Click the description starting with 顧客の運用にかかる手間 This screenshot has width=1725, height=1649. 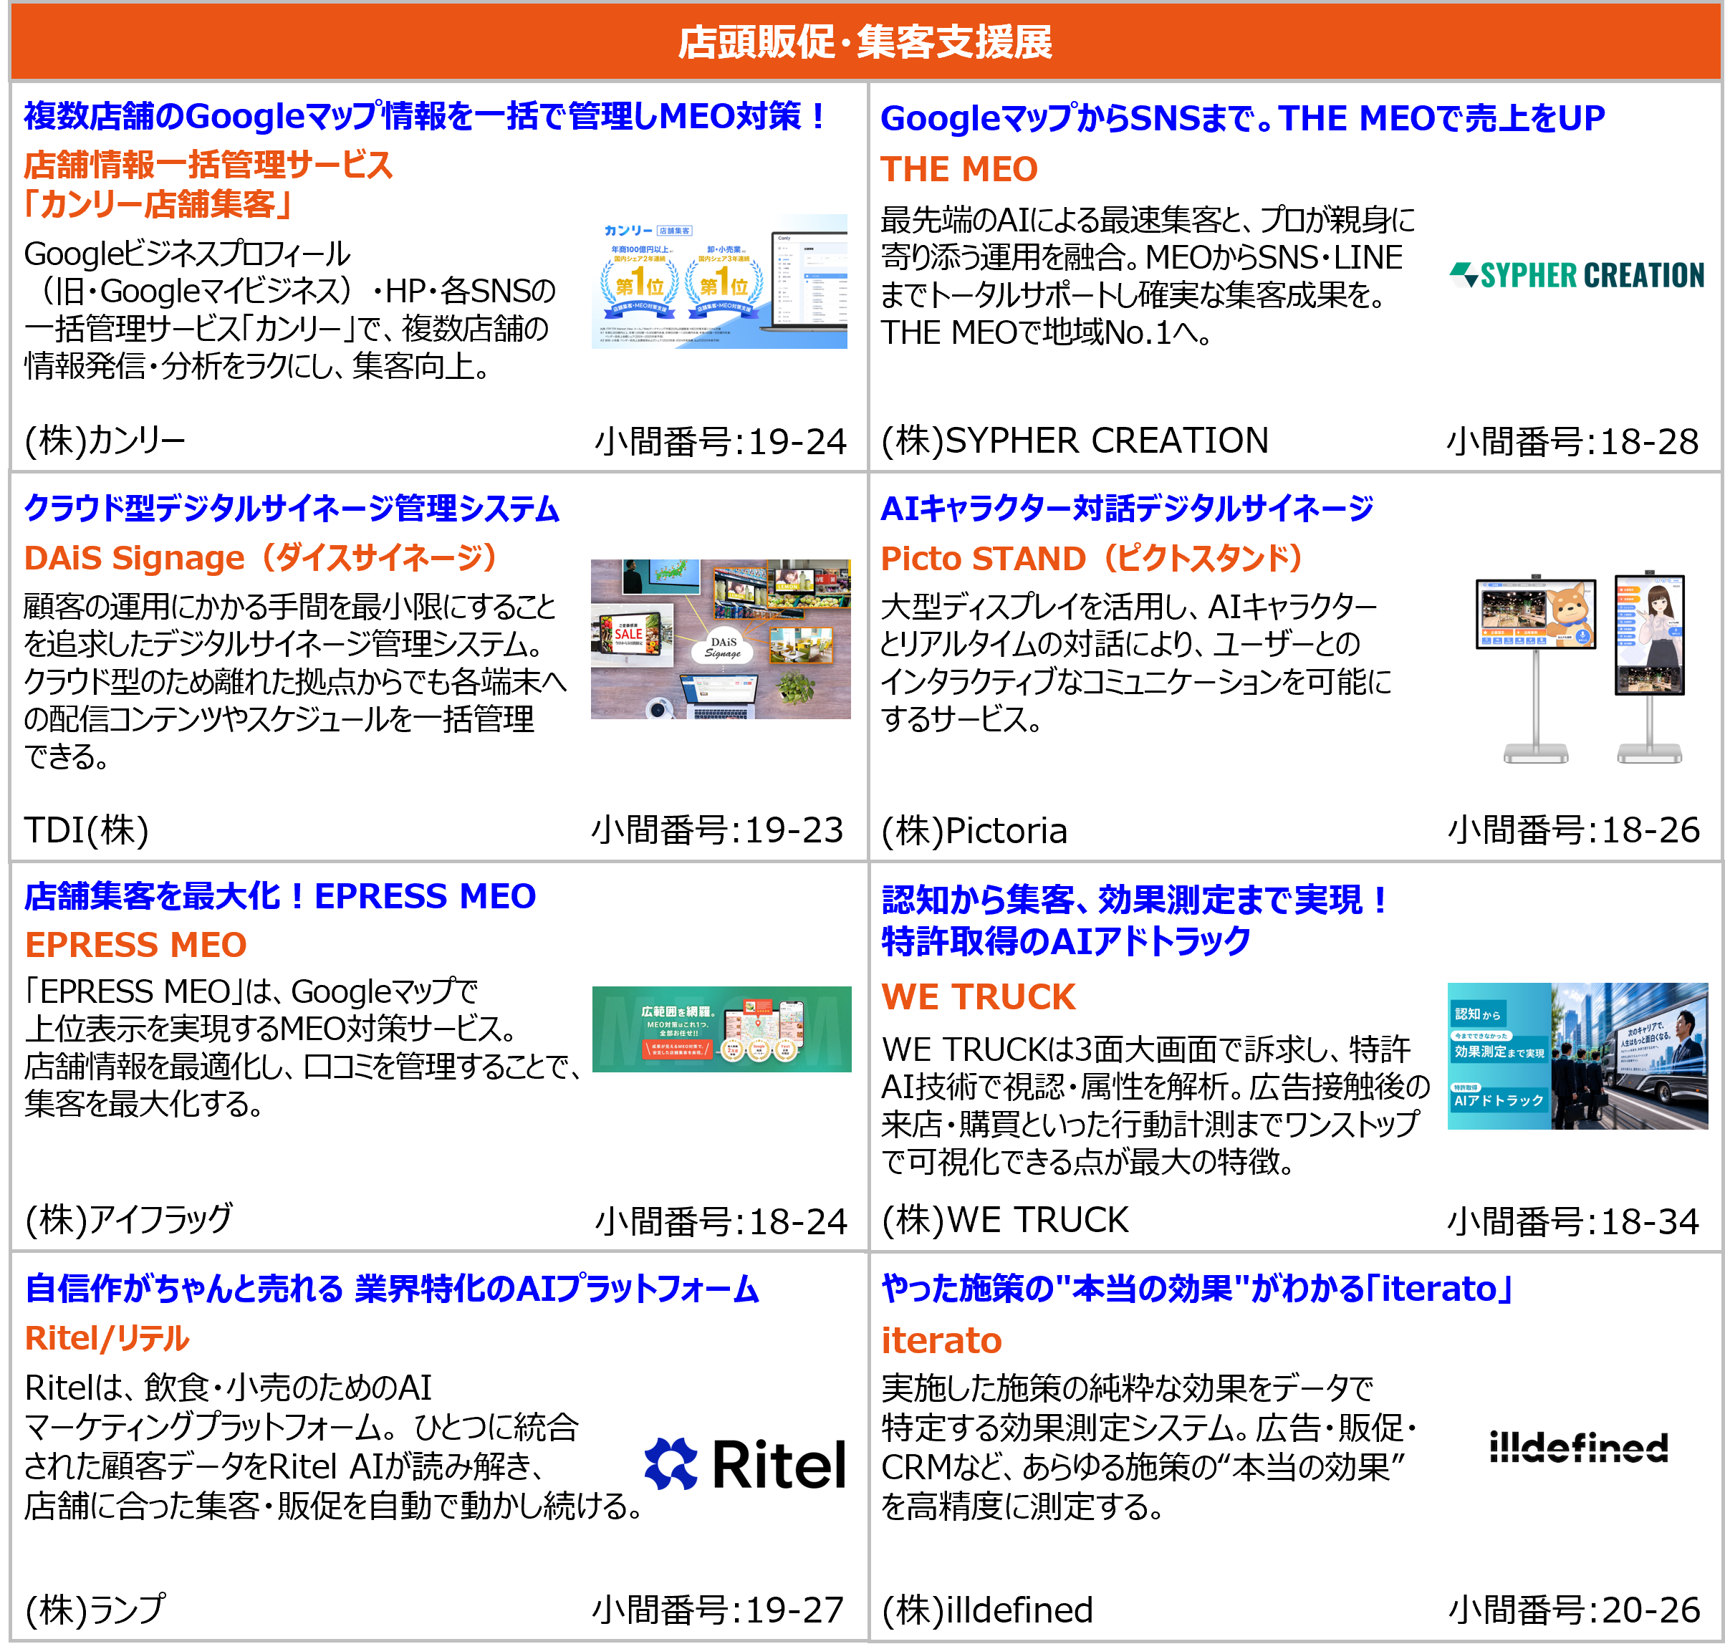click(295, 681)
